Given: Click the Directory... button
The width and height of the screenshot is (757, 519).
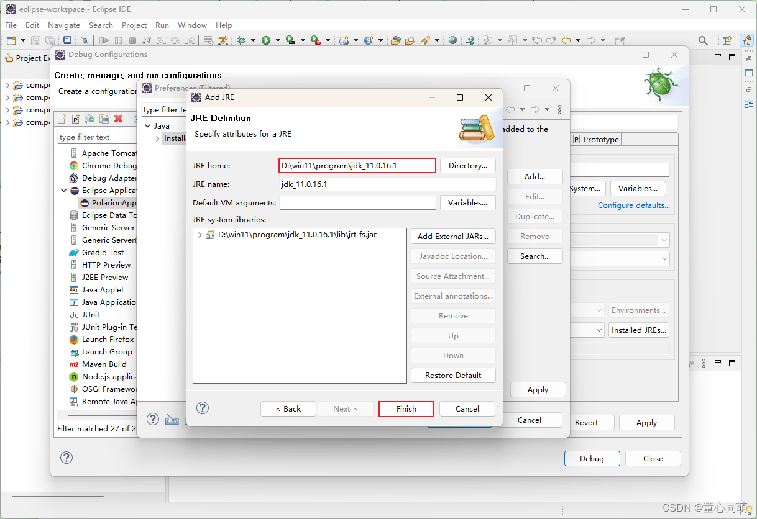Looking at the screenshot, I should click(x=468, y=165).
